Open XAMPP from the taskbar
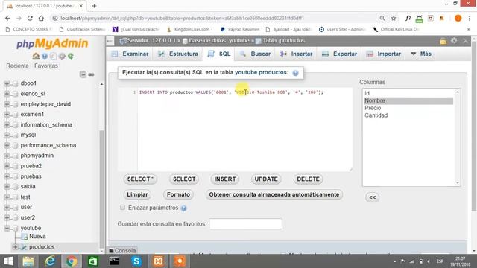This screenshot has width=477, height=268. (x=158, y=261)
